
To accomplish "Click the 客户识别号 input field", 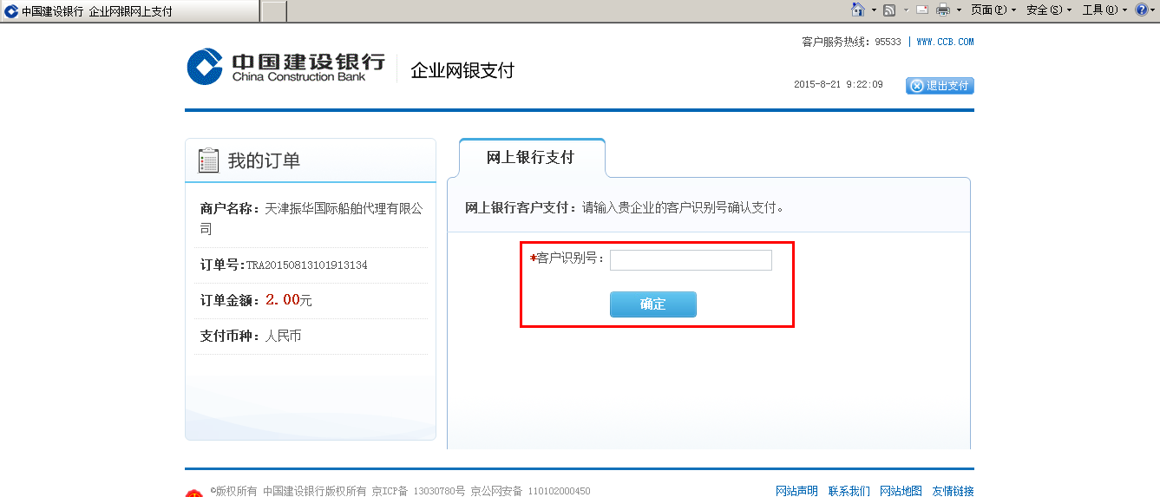I will pos(691,259).
